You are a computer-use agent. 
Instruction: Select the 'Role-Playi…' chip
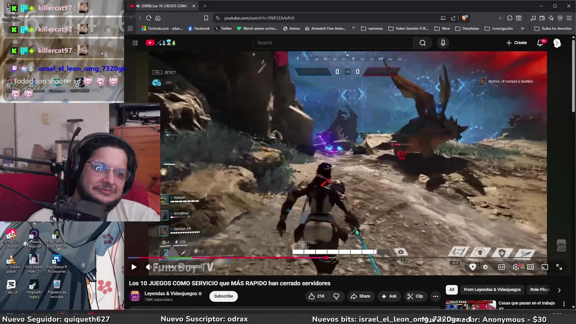(x=539, y=290)
